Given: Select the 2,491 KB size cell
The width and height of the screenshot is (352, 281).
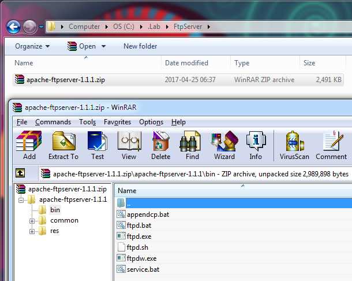Looking at the screenshot, I should tap(328, 80).
